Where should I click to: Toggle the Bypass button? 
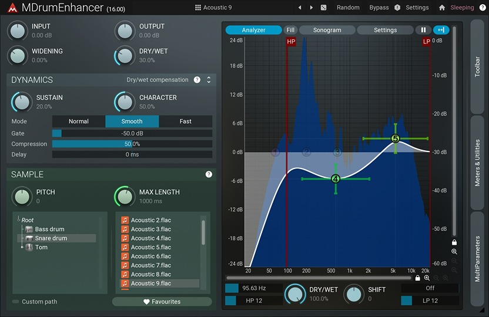point(379,8)
